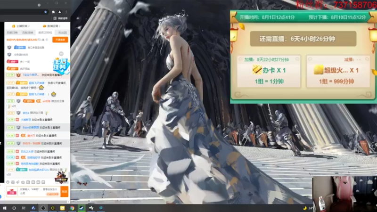This screenshot has width=377, height=212.
Task: Open Google Chrome from the taskbar
Action: [x=72, y=208]
